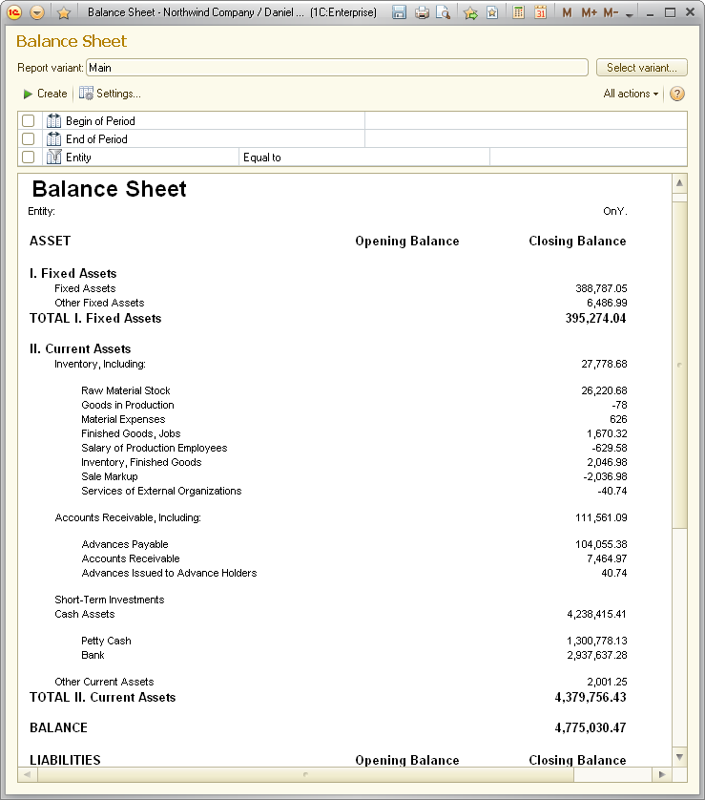Click the Report variant field showing Main
The height and width of the screenshot is (800, 705).
pos(337,68)
